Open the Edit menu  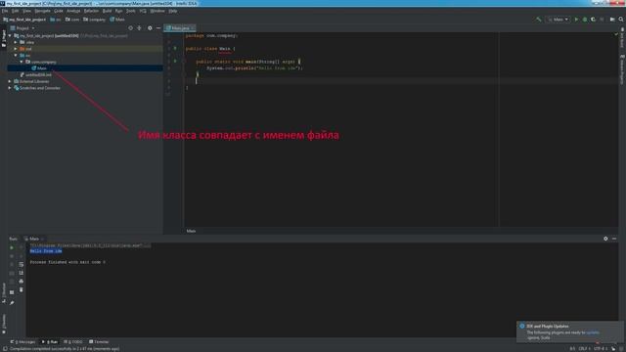click(16, 11)
